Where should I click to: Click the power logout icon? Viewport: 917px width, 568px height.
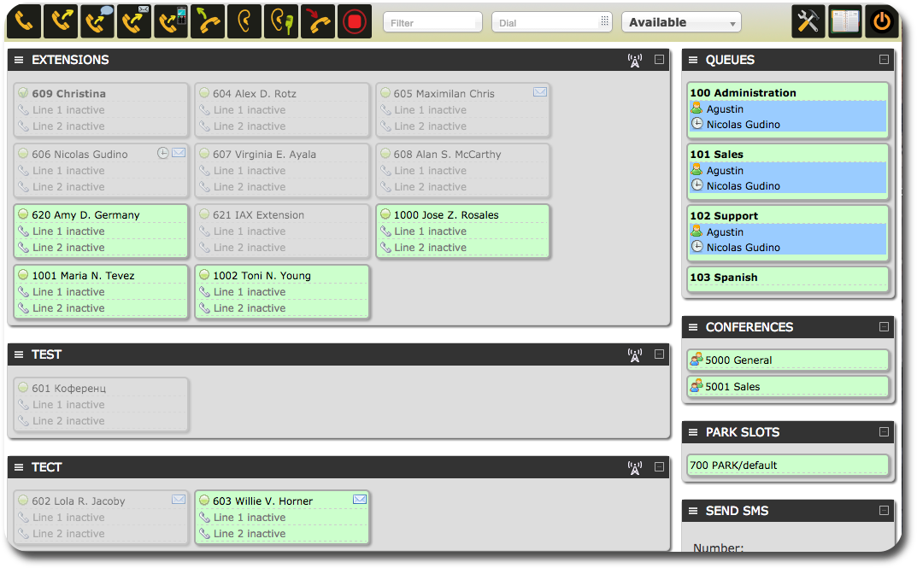(x=881, y=22)
